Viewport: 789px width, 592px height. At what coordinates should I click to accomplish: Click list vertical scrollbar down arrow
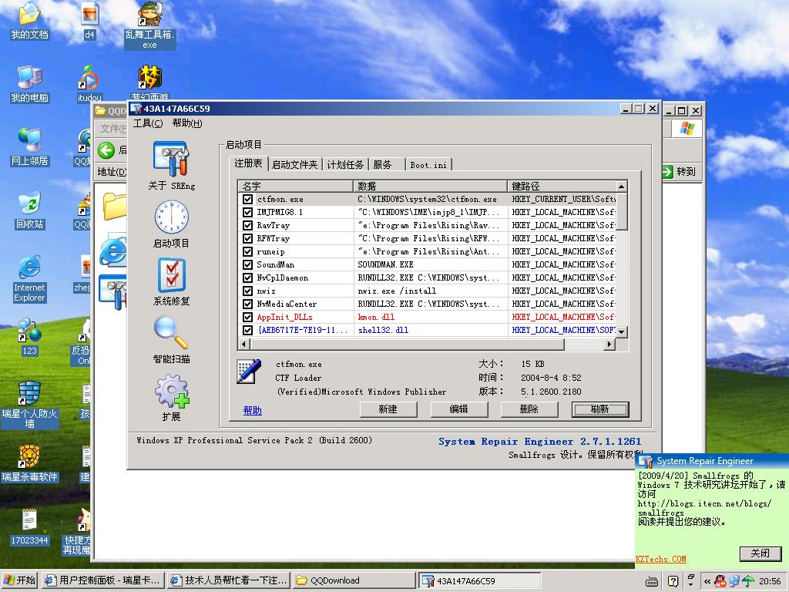pyautogui.click(x=622, y=331)
